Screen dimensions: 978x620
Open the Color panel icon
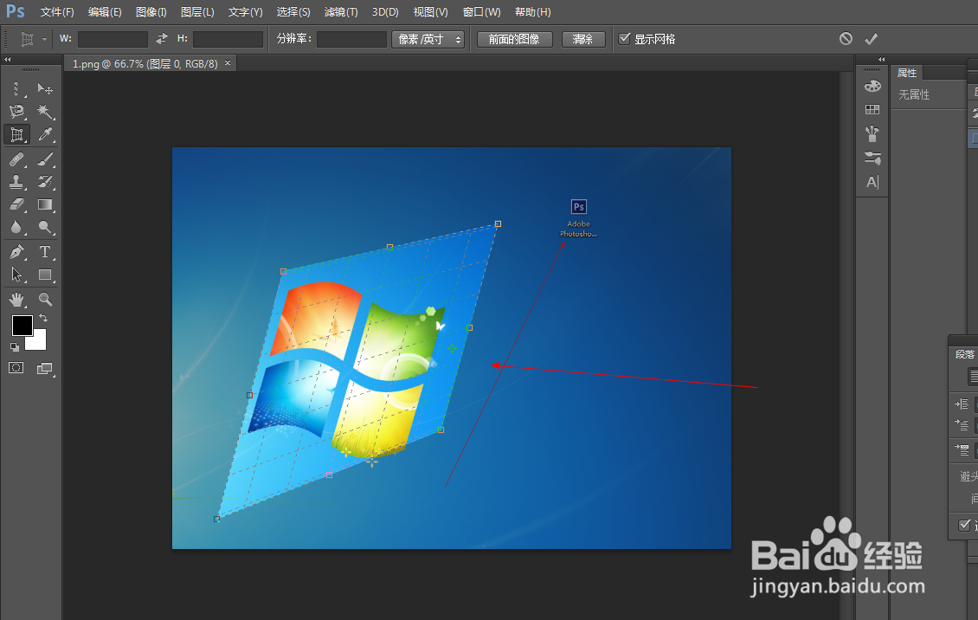click(872, 86)
